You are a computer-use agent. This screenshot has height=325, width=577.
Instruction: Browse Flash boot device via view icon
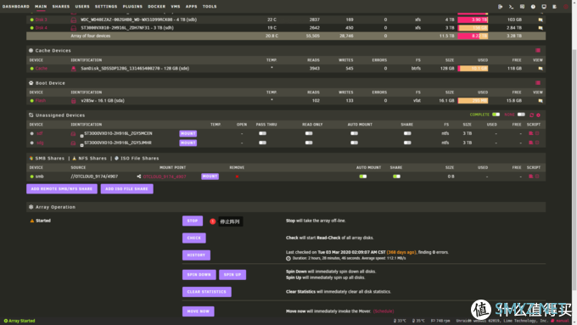tap(541, 101)
